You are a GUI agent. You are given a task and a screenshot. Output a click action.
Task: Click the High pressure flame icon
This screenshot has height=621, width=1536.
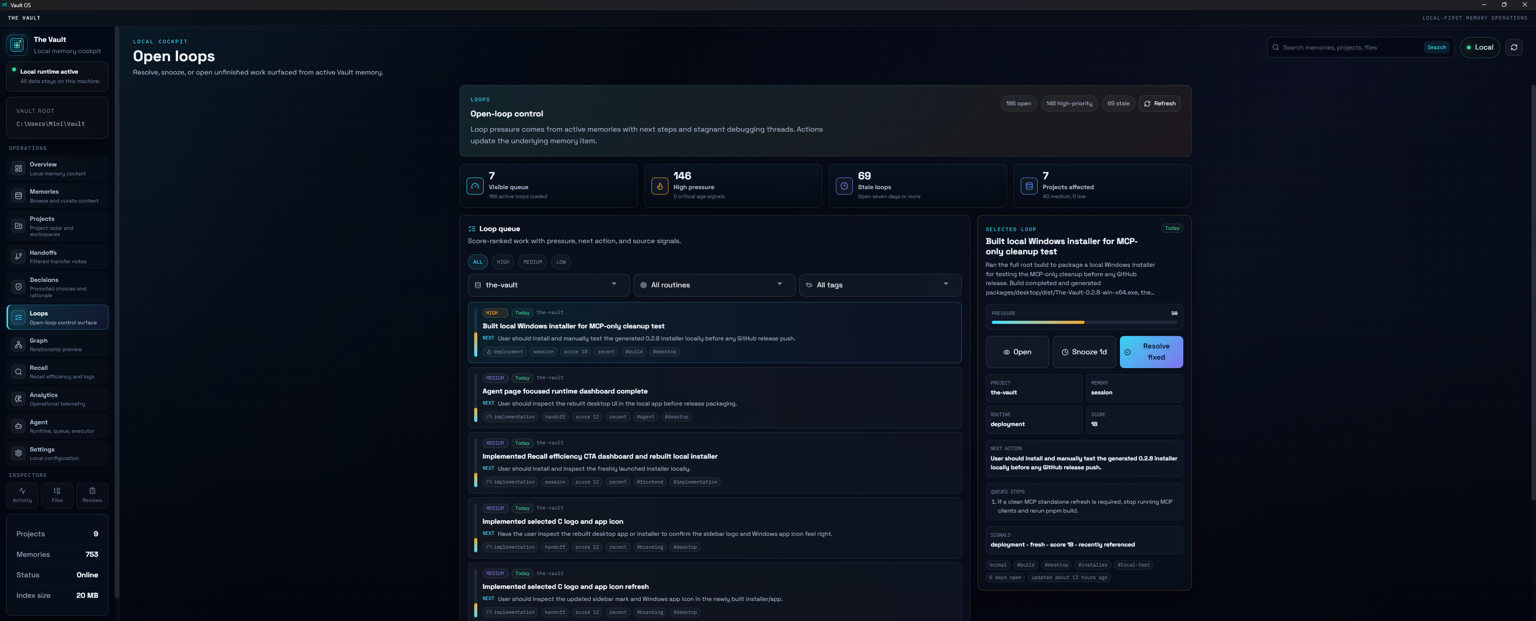(659, 186)
